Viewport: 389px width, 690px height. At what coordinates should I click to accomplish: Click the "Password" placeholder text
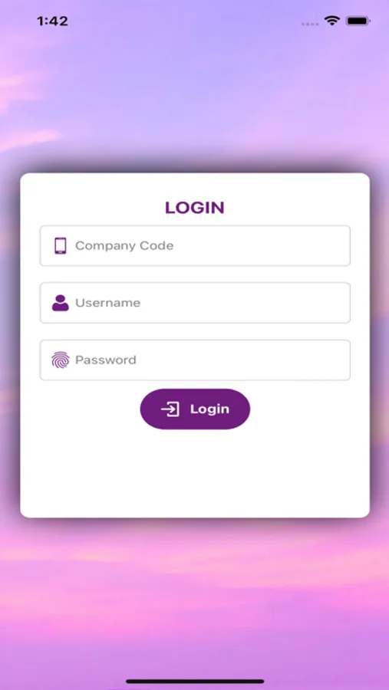click(106, 360)
